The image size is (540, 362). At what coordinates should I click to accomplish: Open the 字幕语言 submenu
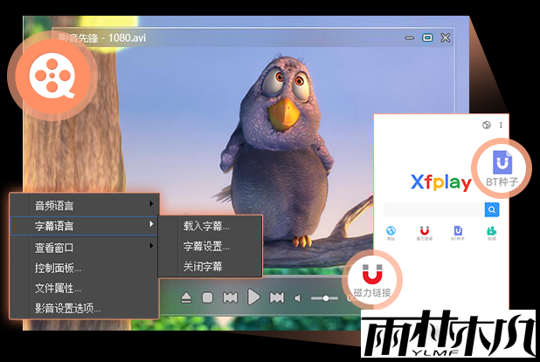coord(84,226)
